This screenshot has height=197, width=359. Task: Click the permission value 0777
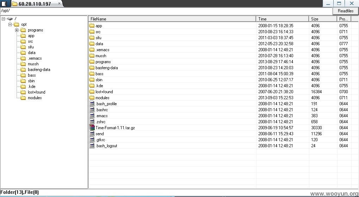click(x=343, y=43)
